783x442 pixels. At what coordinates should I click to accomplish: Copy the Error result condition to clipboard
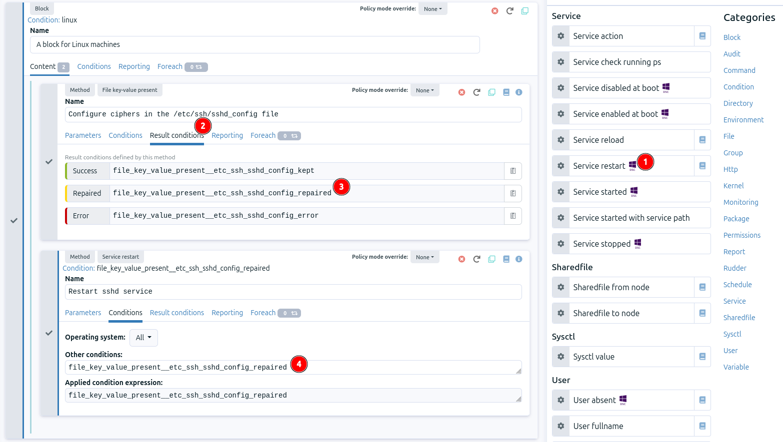[x=512, y=216]
